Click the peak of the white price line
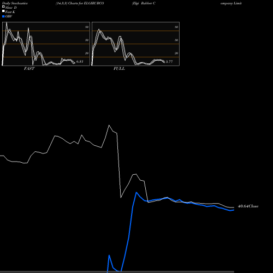 click(109, 125)
